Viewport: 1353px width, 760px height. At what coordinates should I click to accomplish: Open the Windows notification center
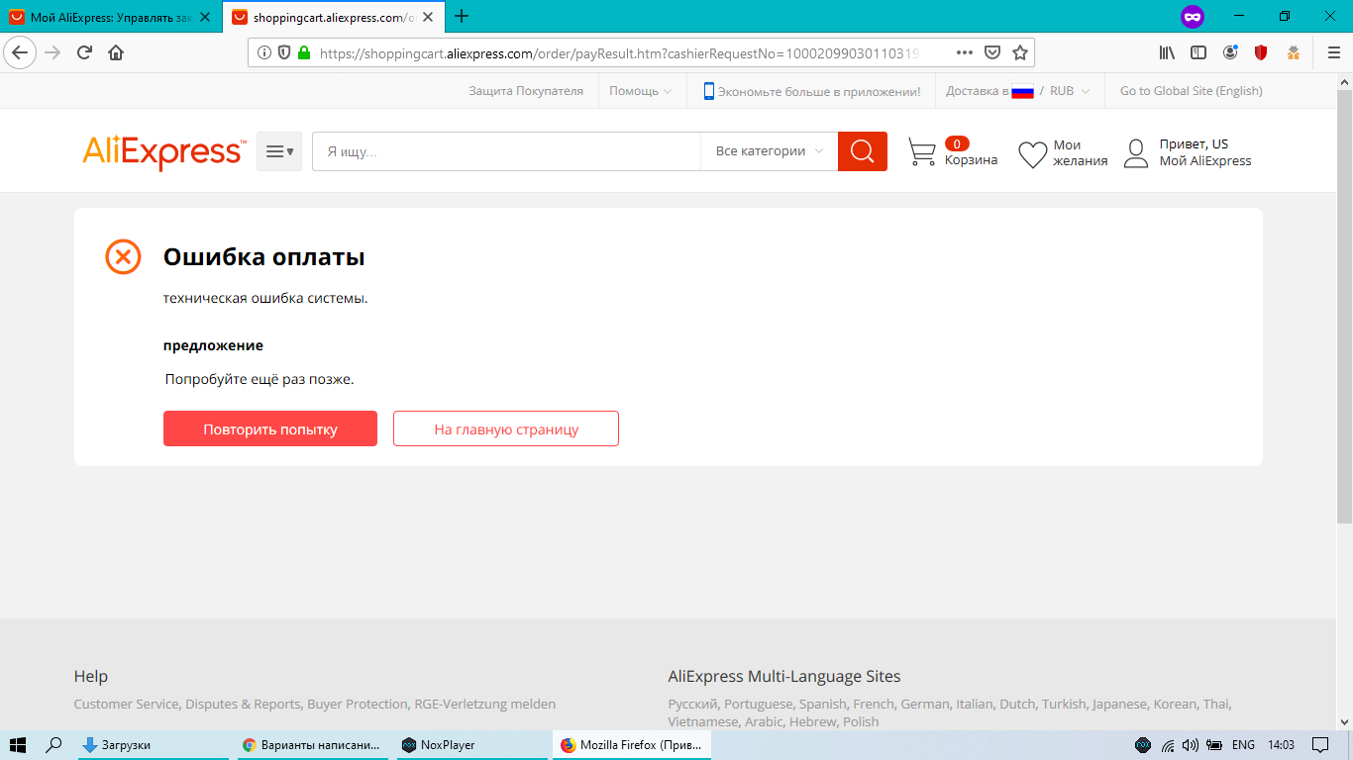coord(1319,745)
